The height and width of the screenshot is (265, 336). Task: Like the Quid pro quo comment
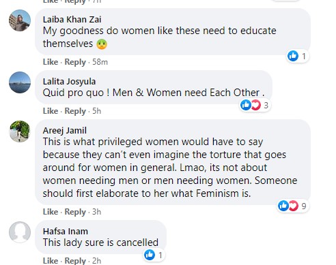point(51,111)
